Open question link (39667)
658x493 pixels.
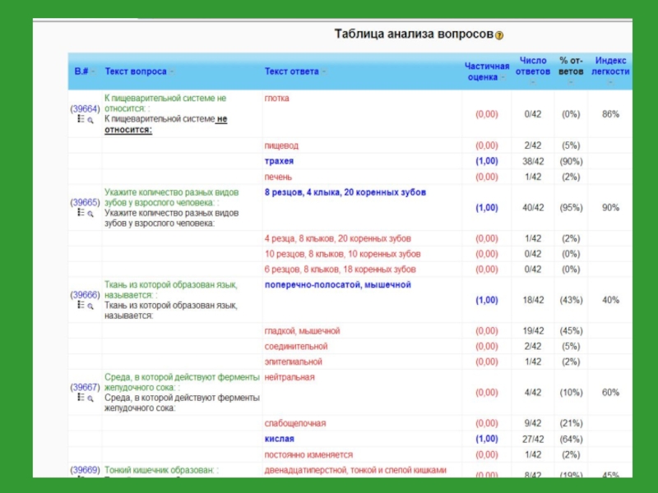[85, 387]
